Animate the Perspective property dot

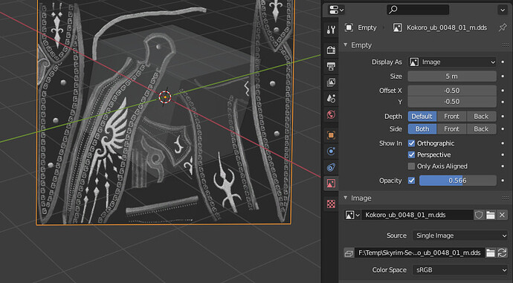(x=503, y=154)
